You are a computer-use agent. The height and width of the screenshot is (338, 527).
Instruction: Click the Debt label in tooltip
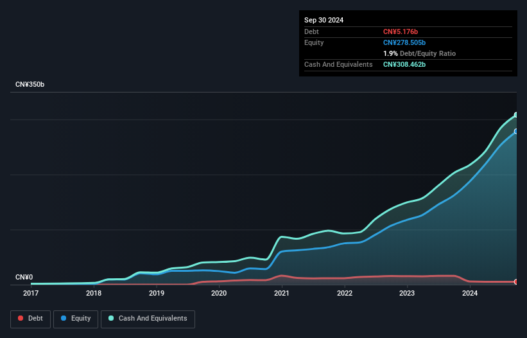point(311,31)
